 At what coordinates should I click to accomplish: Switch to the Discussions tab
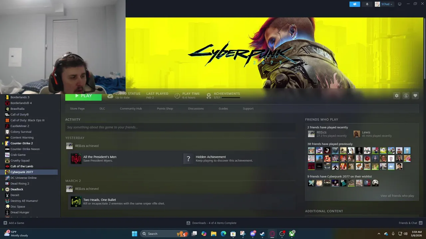point(196,109)
